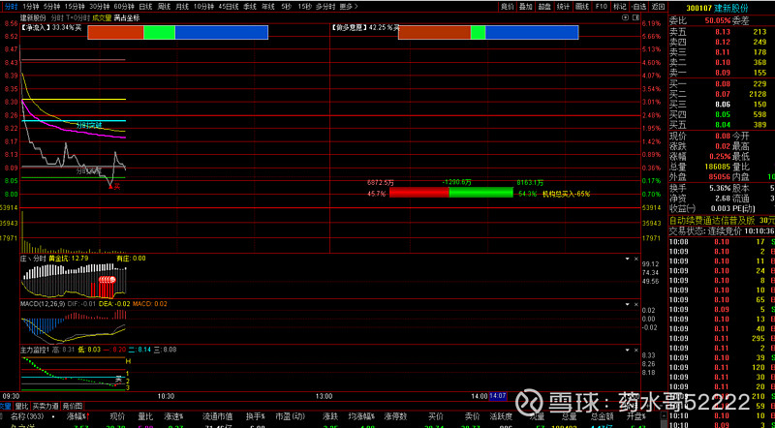Screen dimensions: 775x428
Task: Open the 日线 daily chart tab
Action: (x=144, y=7)
